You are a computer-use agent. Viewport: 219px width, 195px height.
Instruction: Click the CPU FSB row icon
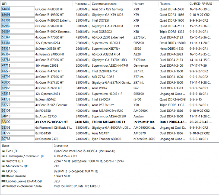[3, 171]
